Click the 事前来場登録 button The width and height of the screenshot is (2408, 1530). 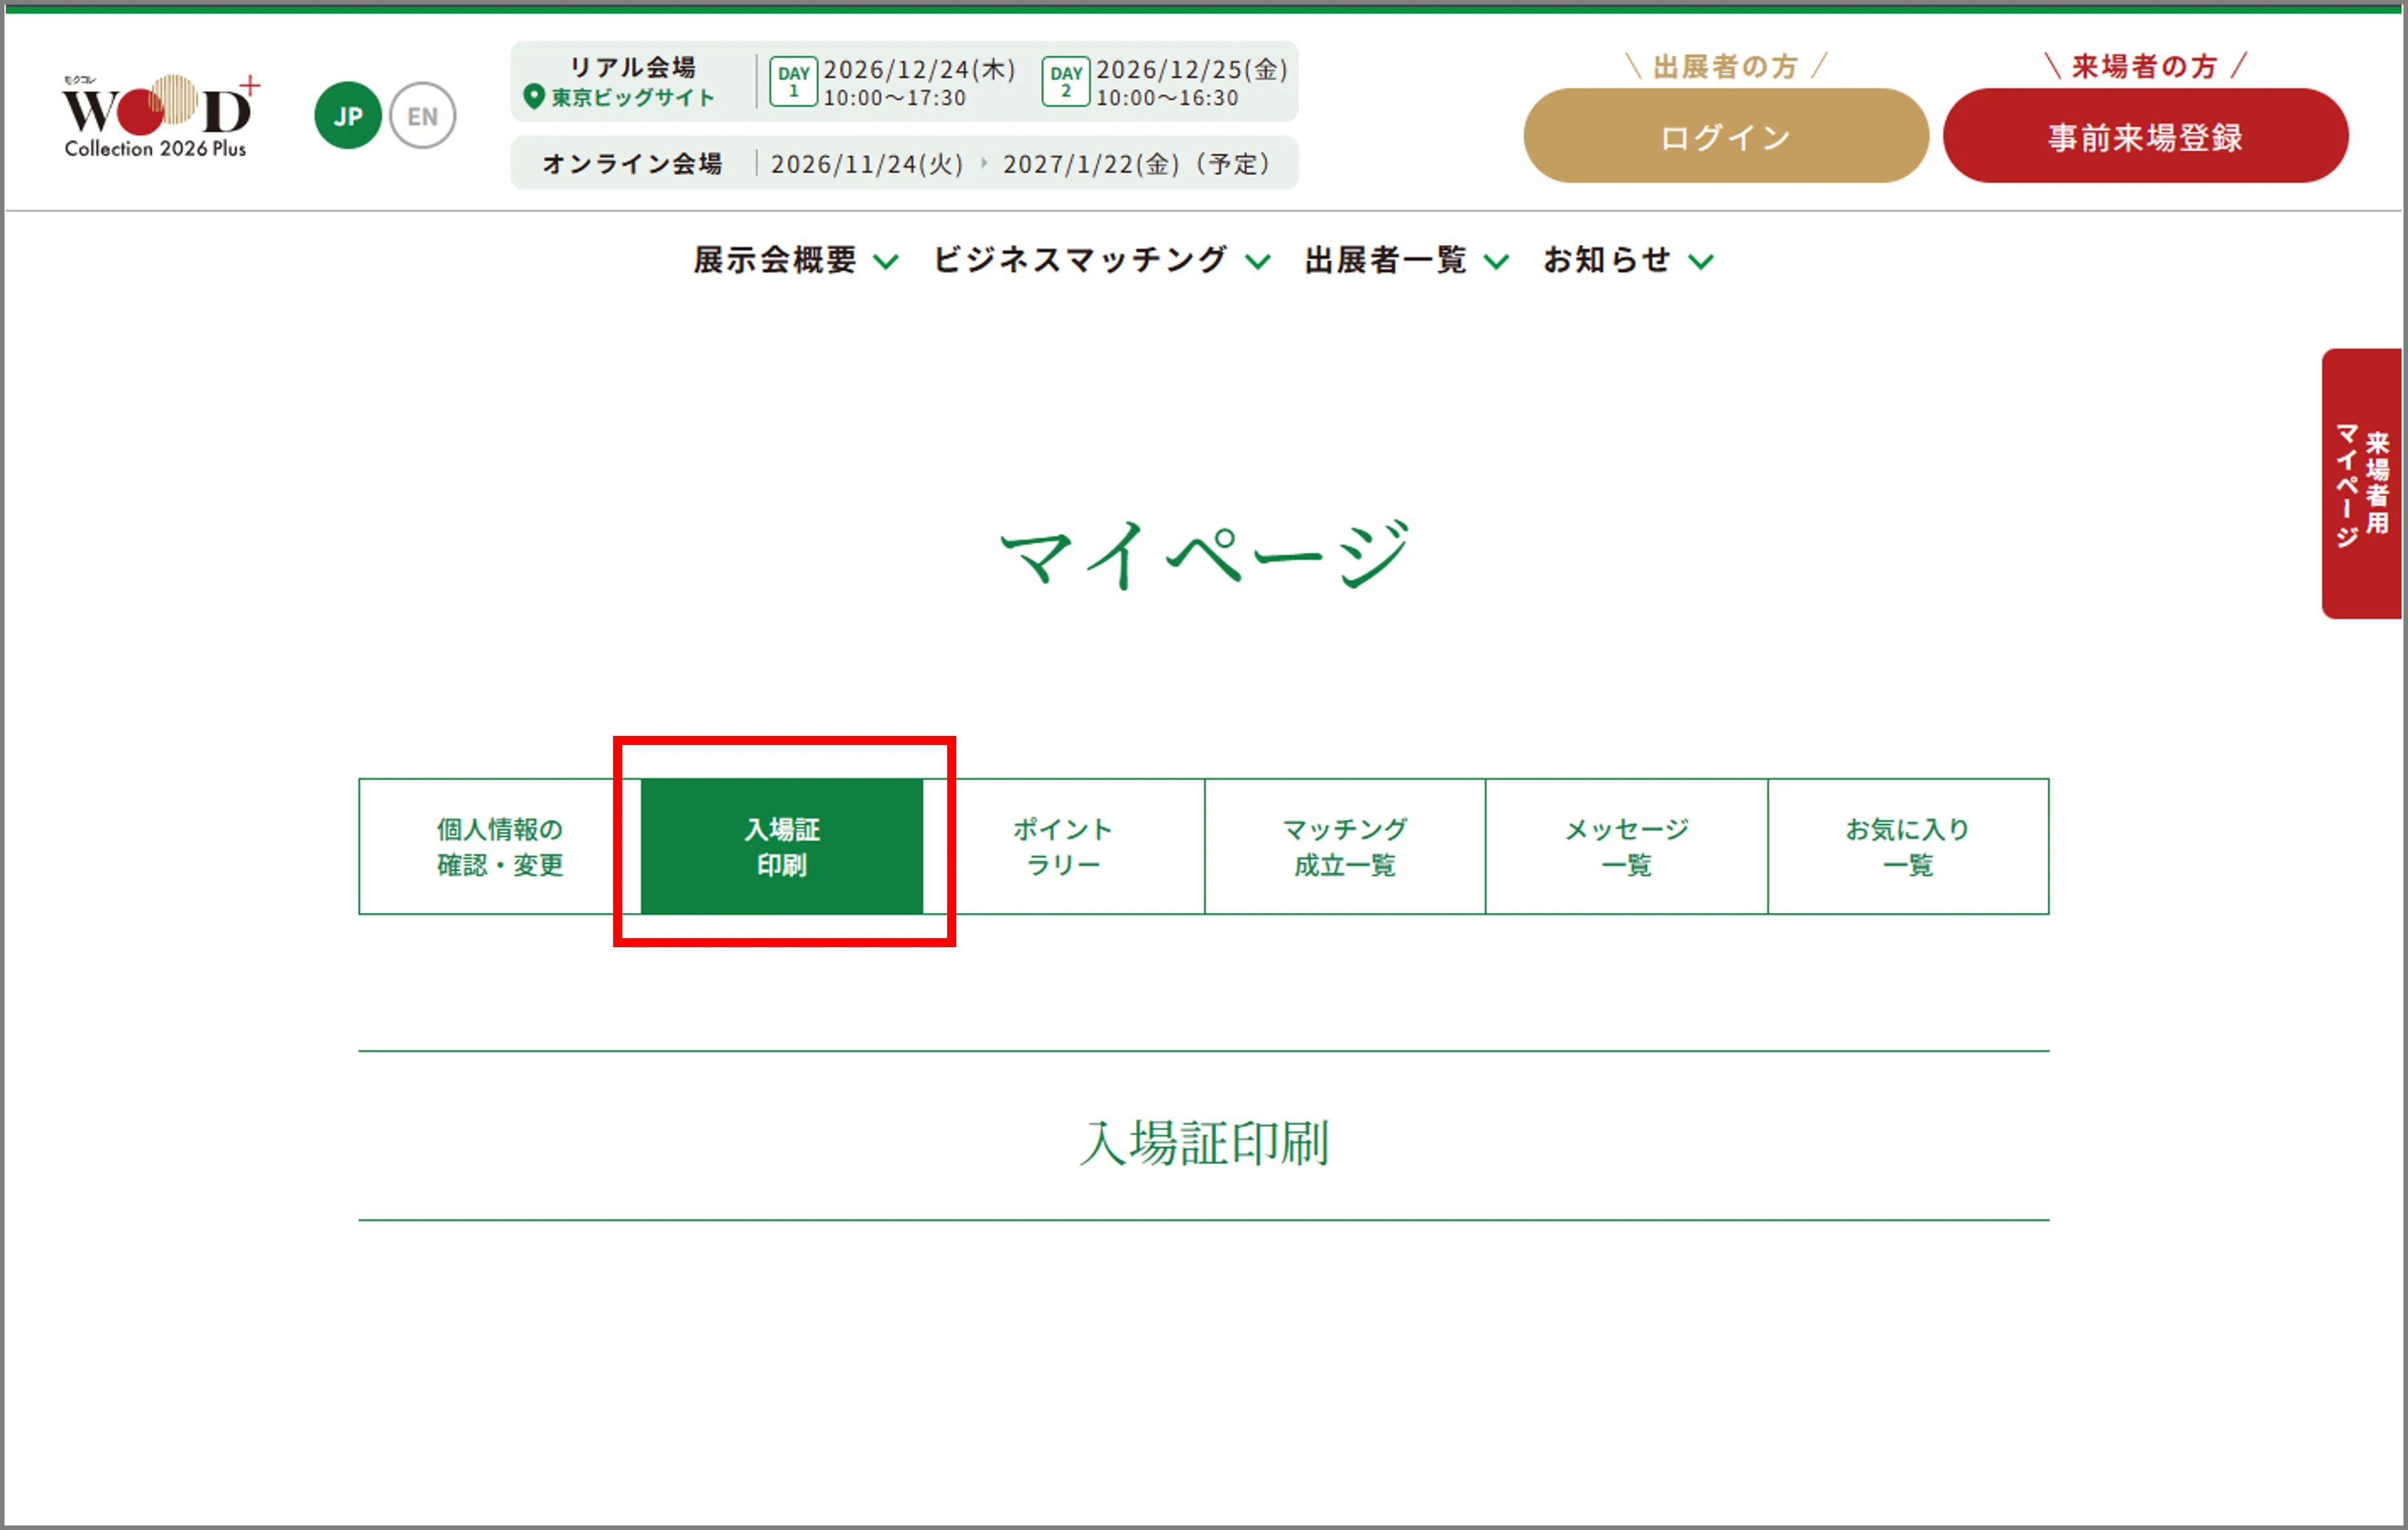pos(2145,136)
